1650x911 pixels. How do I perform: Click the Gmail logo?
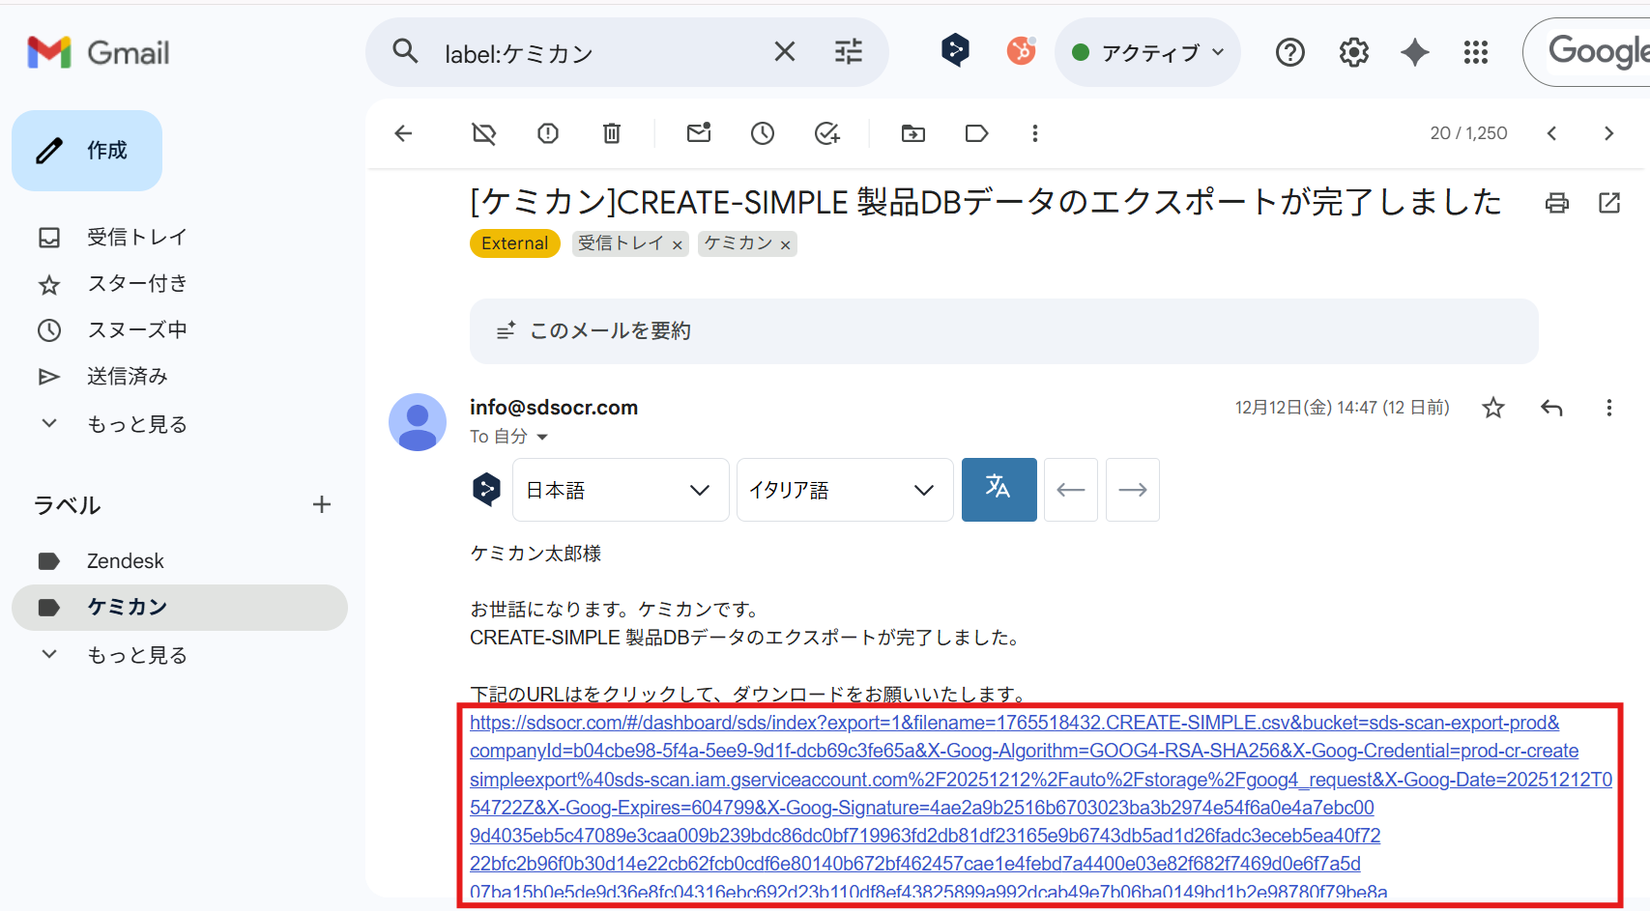tap(99, 52)
